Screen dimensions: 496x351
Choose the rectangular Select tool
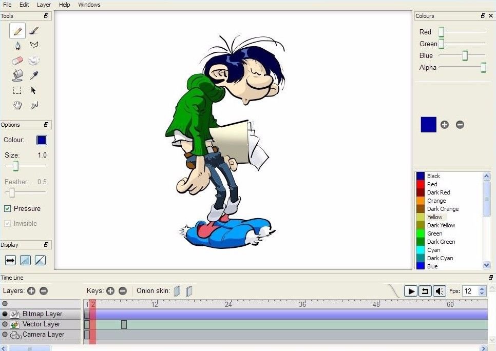[x=17, y=90]
